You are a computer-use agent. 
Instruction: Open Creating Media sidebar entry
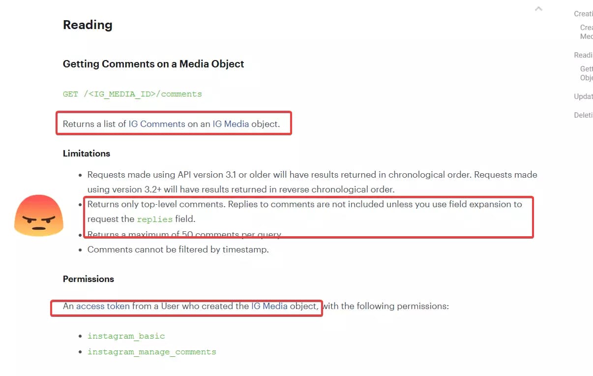(587, 31)
